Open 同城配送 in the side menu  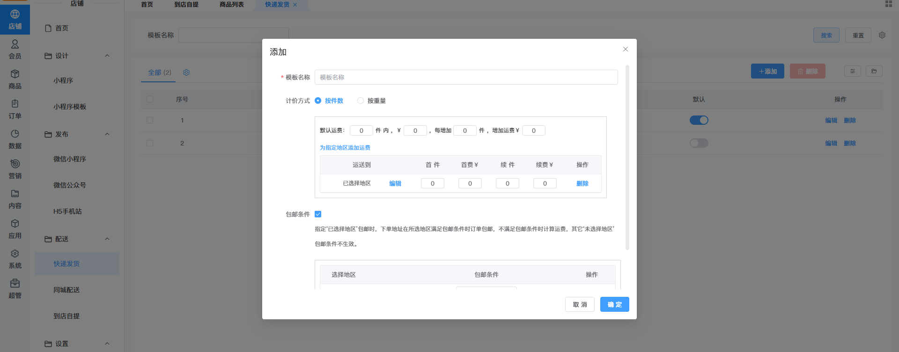pos(66,290)
